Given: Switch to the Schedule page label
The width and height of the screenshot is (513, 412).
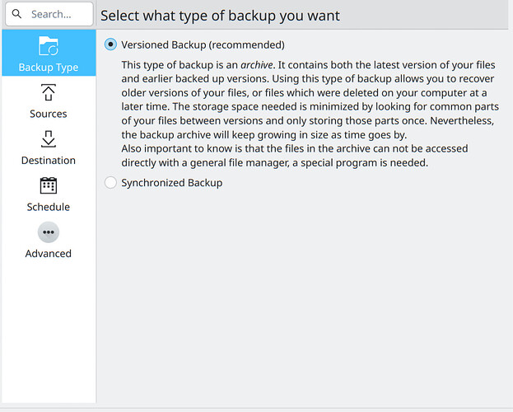Looking at the screenshot, I should [x=49, y=207].
